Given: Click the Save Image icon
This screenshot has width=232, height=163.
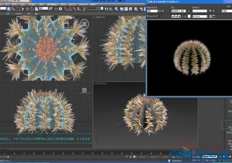Looking at the screenshot, I should point(148,16).
